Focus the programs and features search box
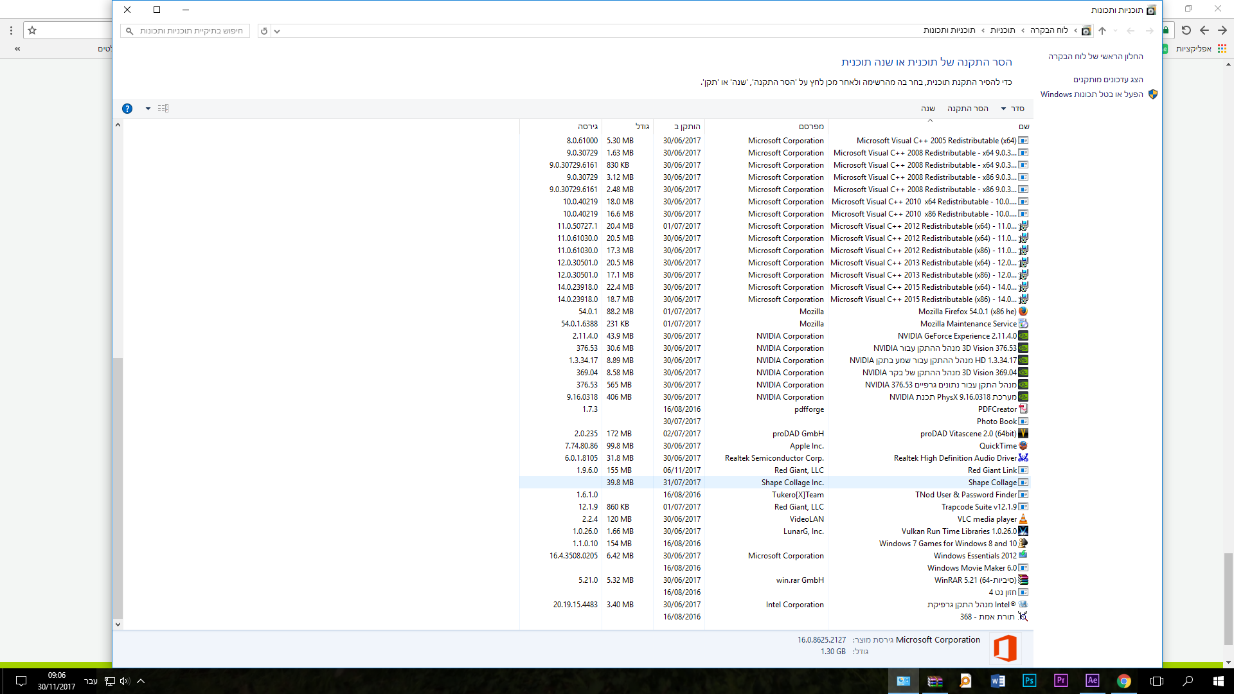Viewport: 1234px width, 694px height. click(185, 31)
